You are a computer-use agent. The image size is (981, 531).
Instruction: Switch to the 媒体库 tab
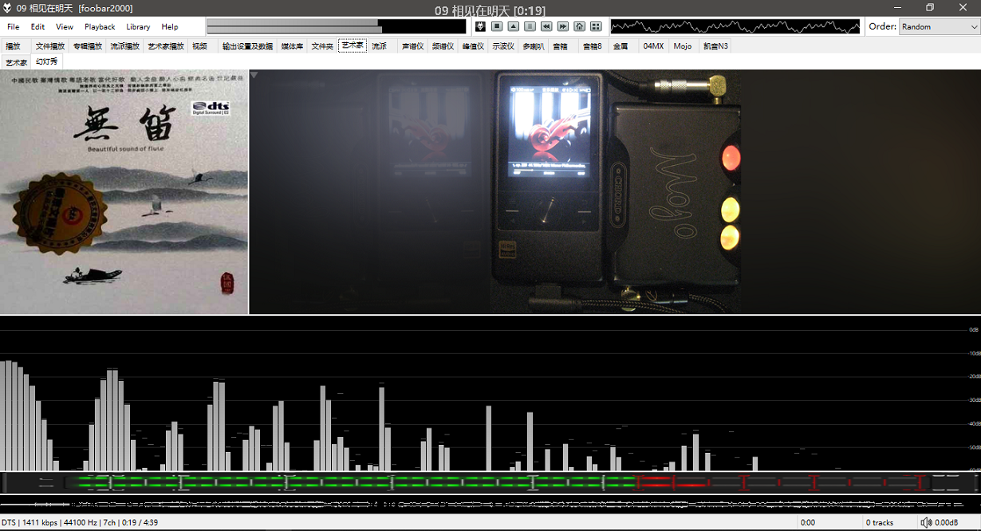point(292,46)
